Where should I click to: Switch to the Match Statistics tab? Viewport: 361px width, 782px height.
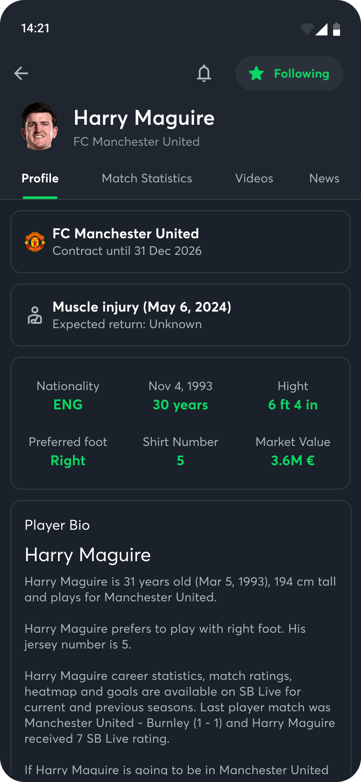coord(147,178)
